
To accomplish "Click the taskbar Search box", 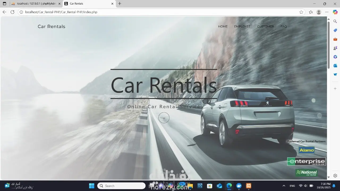I will coord(121,186).
